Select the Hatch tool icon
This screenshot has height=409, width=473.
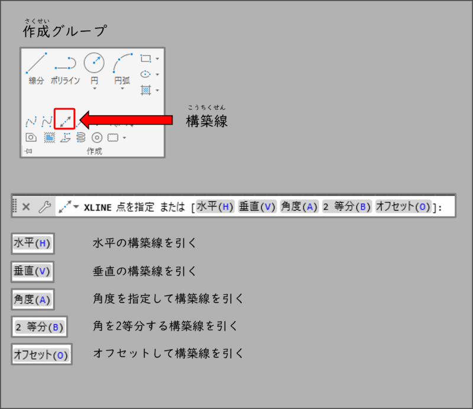(x=145, y=90)
